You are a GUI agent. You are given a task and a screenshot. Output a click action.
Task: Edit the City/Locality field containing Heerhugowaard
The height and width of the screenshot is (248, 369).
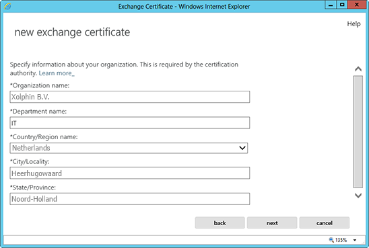click(130, 173)
